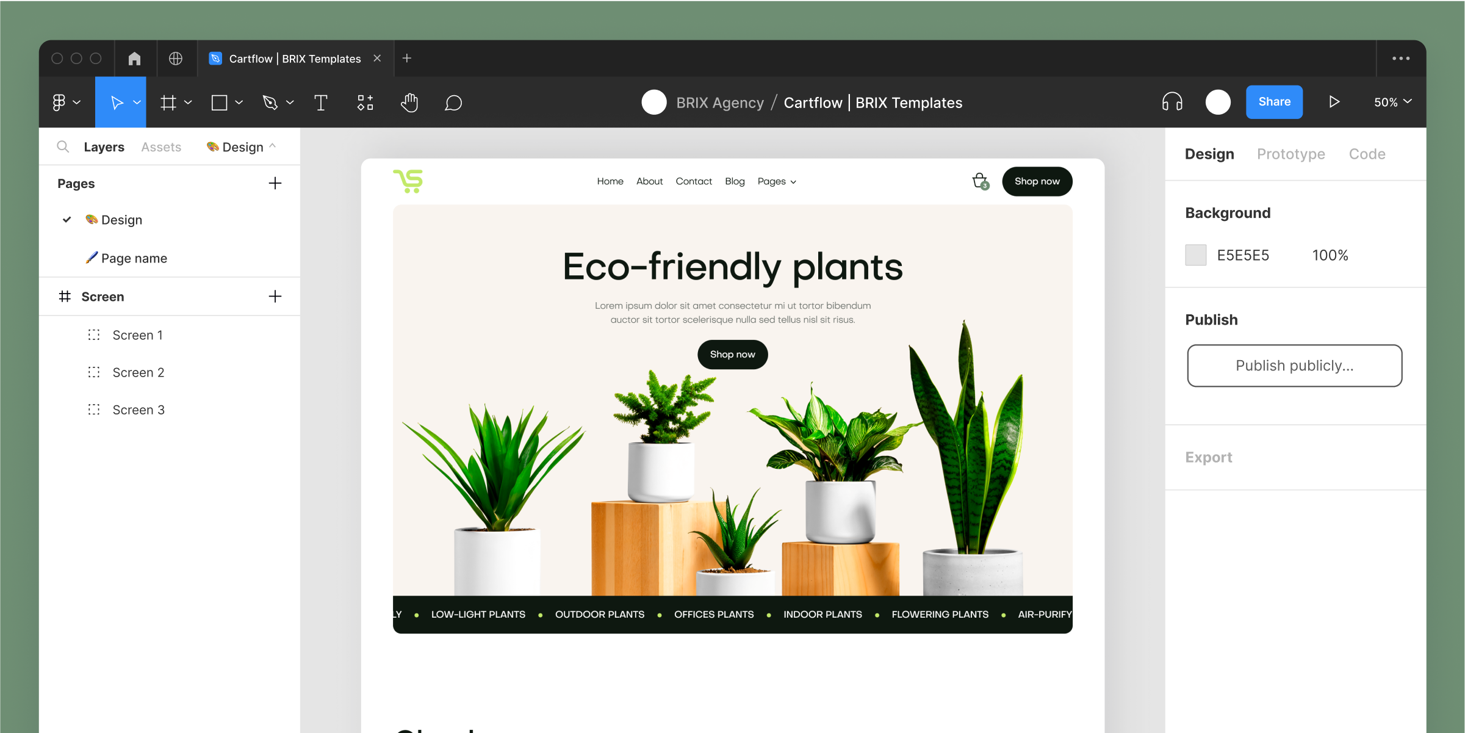Viewport: 1465px width, 733px height.
Task: Enable the Design page checkbox
Action: (67, 220)
